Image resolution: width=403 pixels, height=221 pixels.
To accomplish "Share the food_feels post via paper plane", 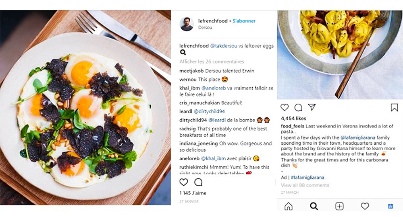I will tap(312, 107).
